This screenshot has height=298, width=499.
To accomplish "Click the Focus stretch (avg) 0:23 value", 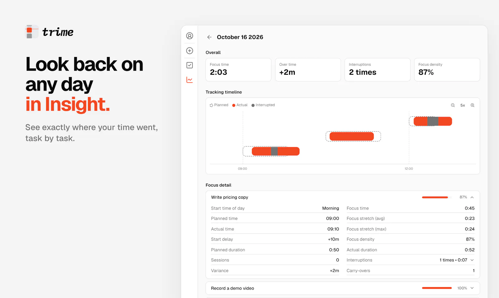I will (470, 218).
